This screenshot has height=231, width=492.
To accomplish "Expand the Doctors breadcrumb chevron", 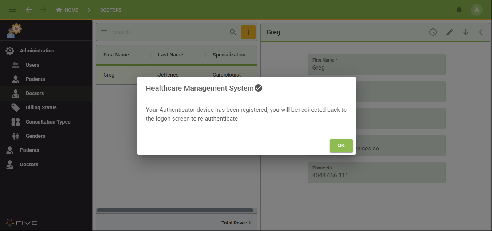I will (89, 10).
